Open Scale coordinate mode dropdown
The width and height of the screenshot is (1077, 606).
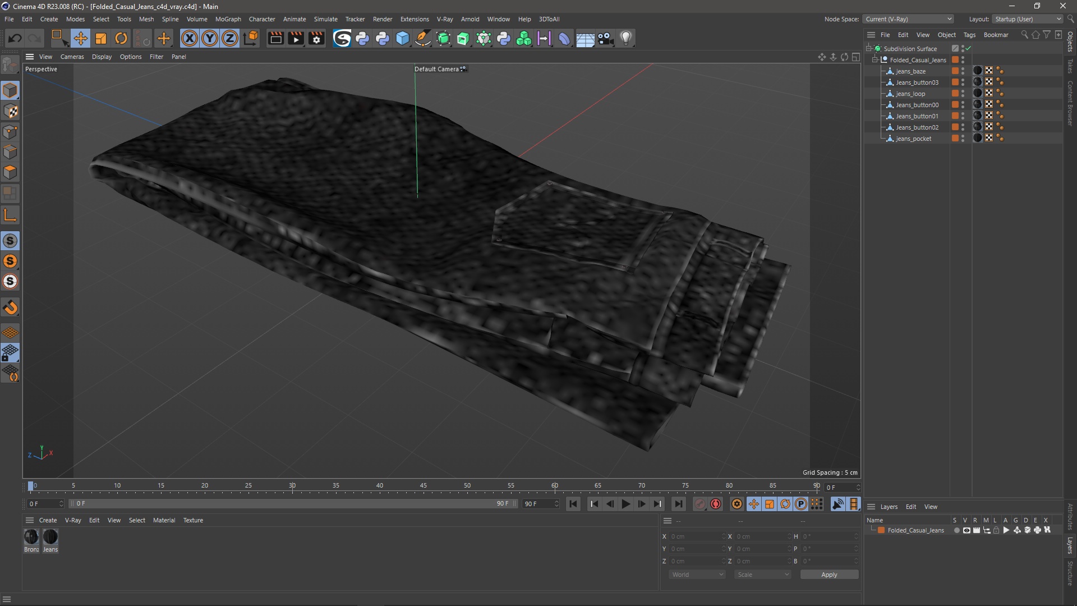point(763,575)
